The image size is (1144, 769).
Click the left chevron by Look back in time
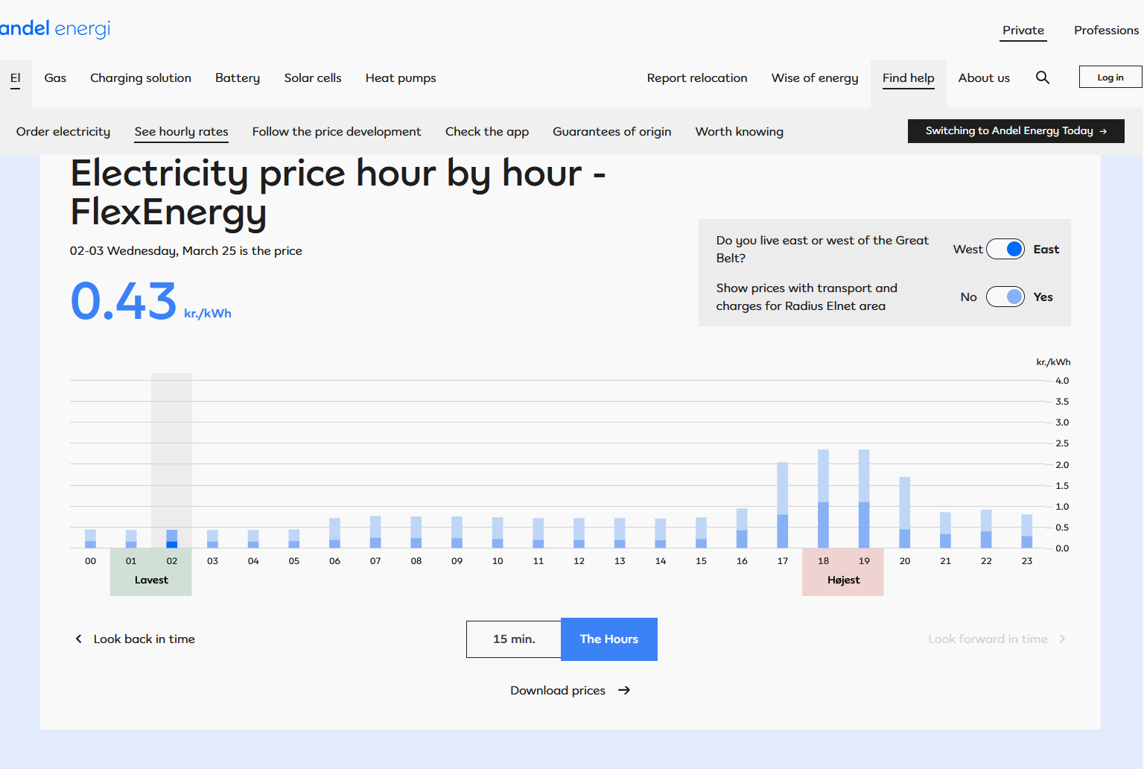pyautogui.click(x=79, y=639)
